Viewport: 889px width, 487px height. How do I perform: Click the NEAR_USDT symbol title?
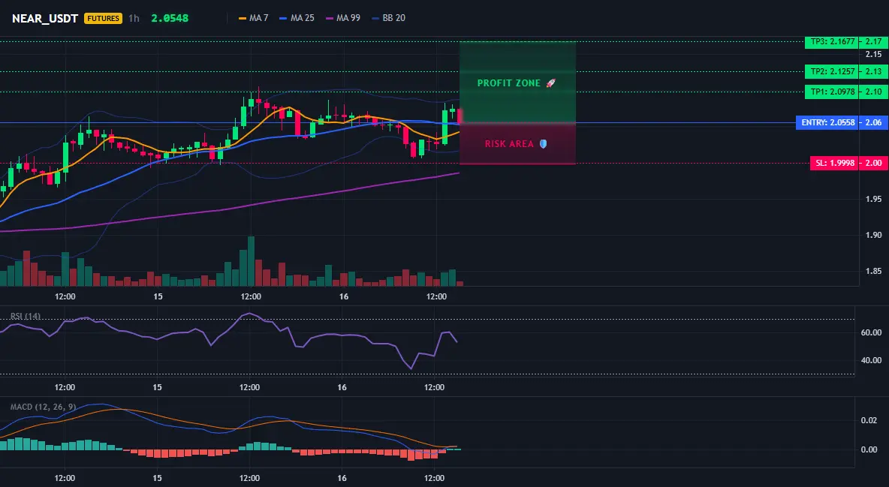tap(45, 18)
